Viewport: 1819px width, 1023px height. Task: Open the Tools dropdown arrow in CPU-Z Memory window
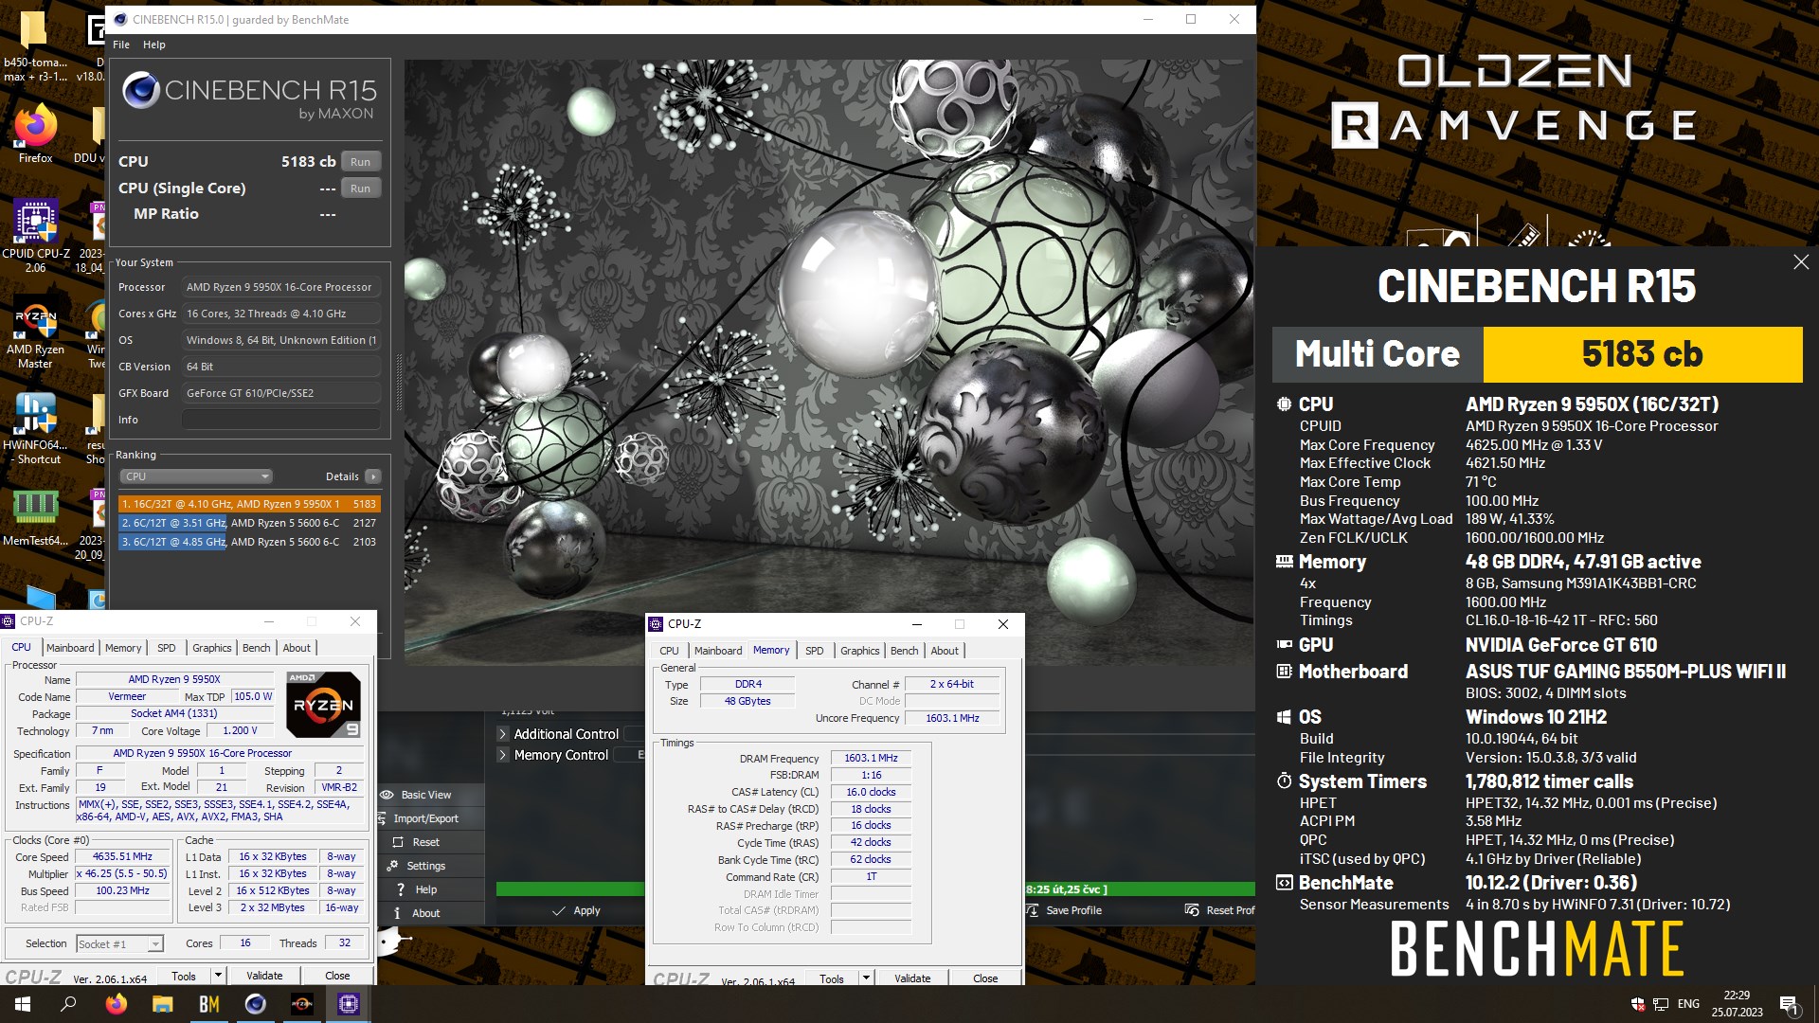866,978
